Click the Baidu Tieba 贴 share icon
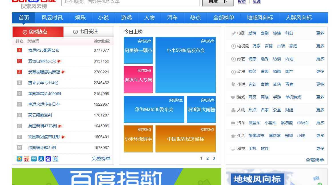The image size is (333, 185). coord(55,159)
